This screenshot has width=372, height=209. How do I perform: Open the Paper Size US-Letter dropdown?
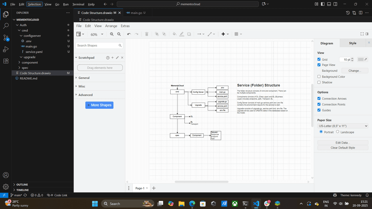[343, 126]
